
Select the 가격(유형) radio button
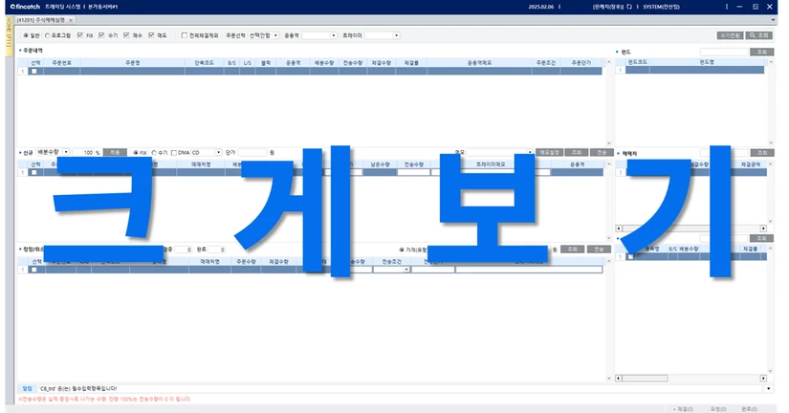pos(402,250)
